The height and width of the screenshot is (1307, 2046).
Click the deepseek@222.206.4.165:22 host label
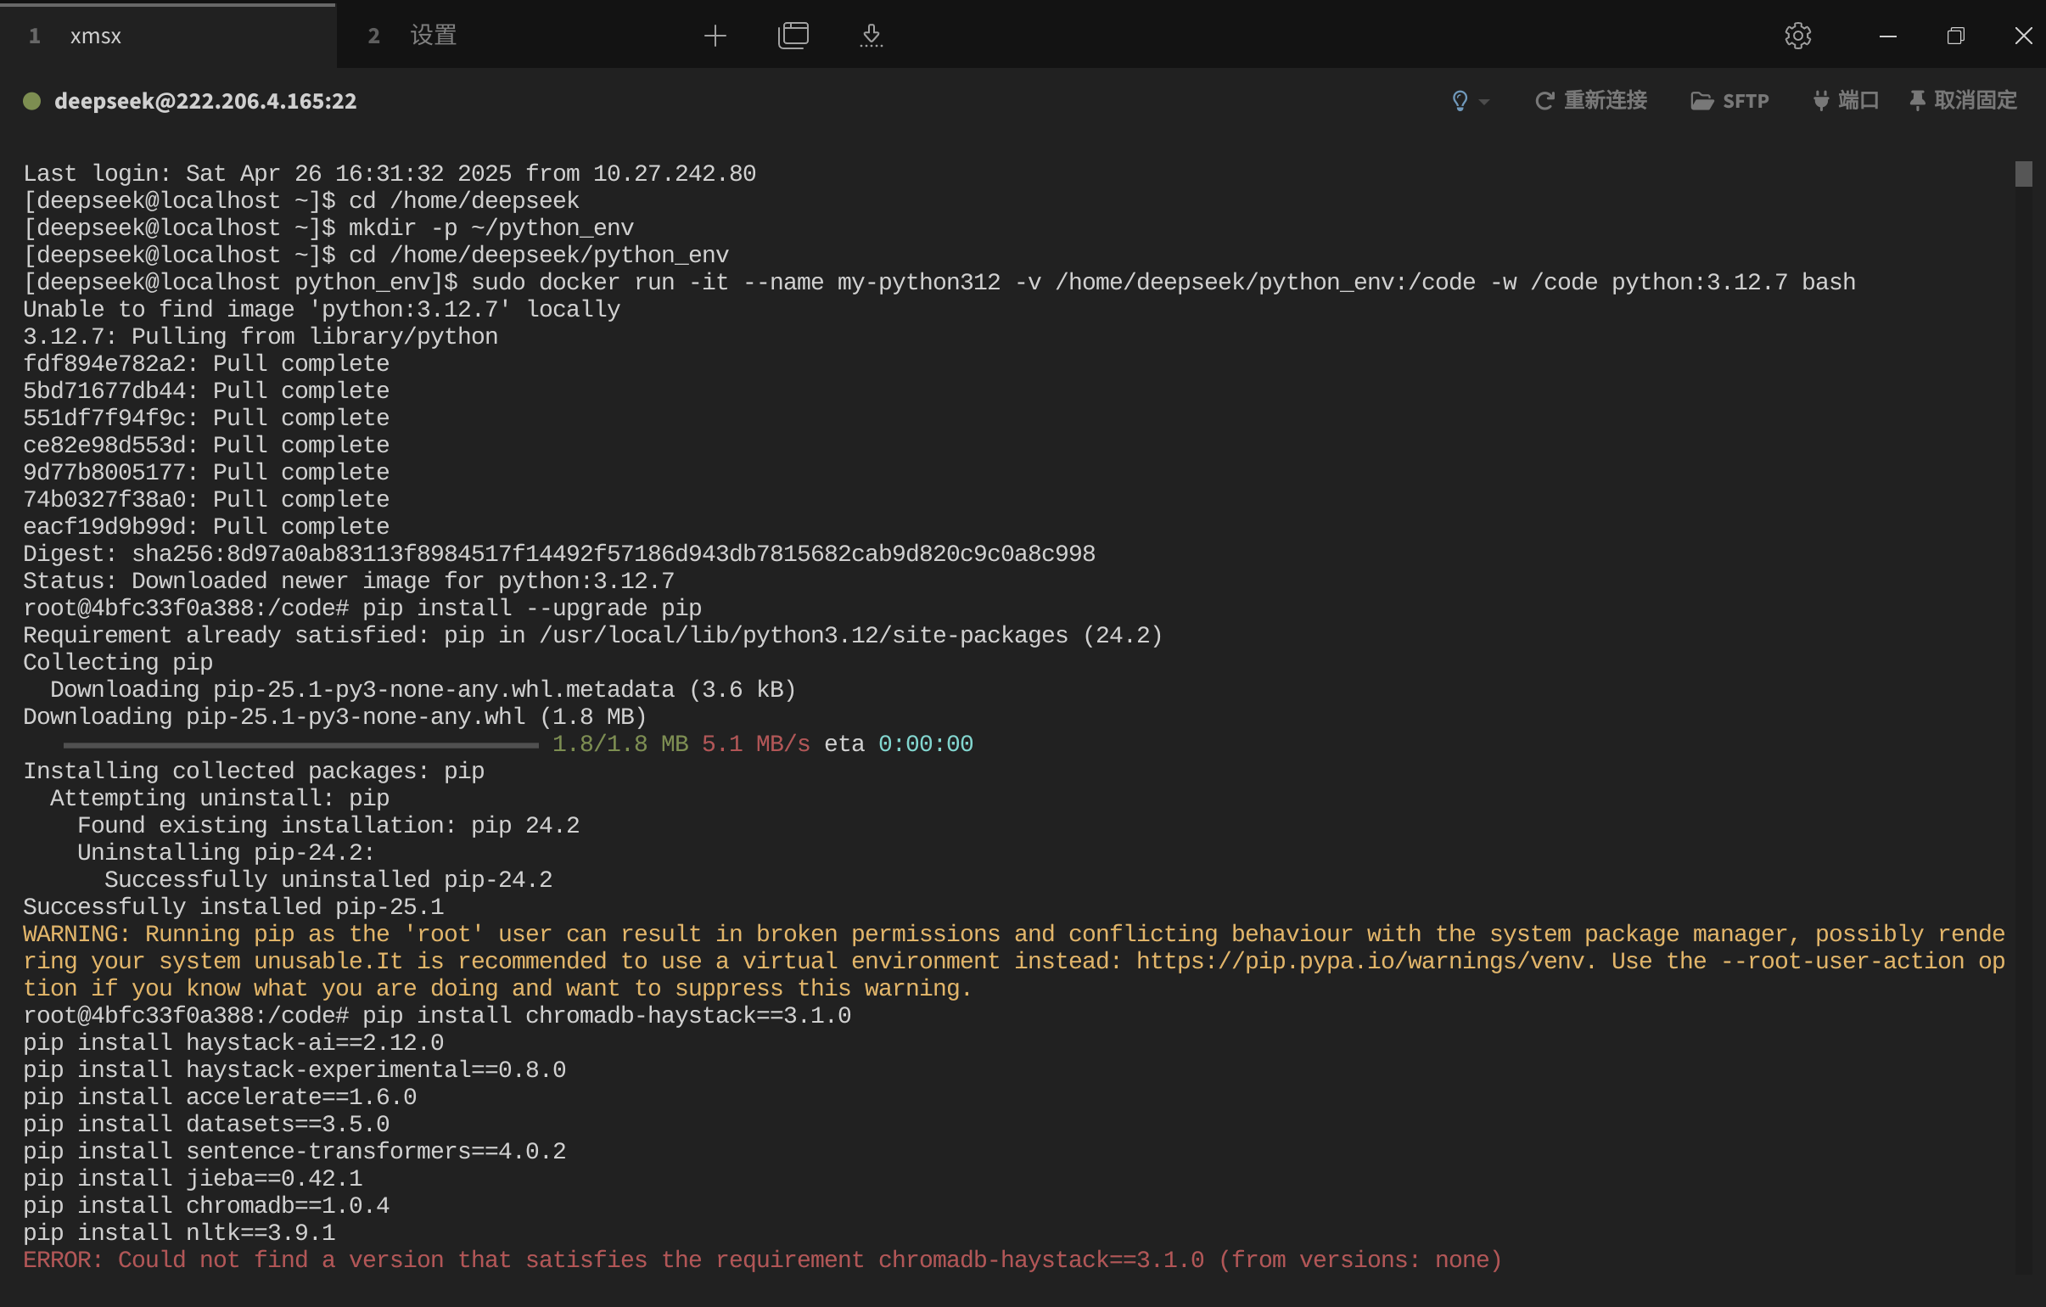coord(205,101)
